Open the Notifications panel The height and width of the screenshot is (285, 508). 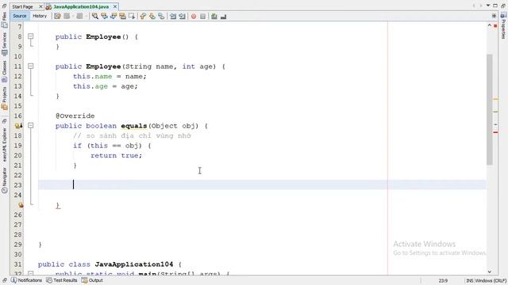tap(26, 280)
